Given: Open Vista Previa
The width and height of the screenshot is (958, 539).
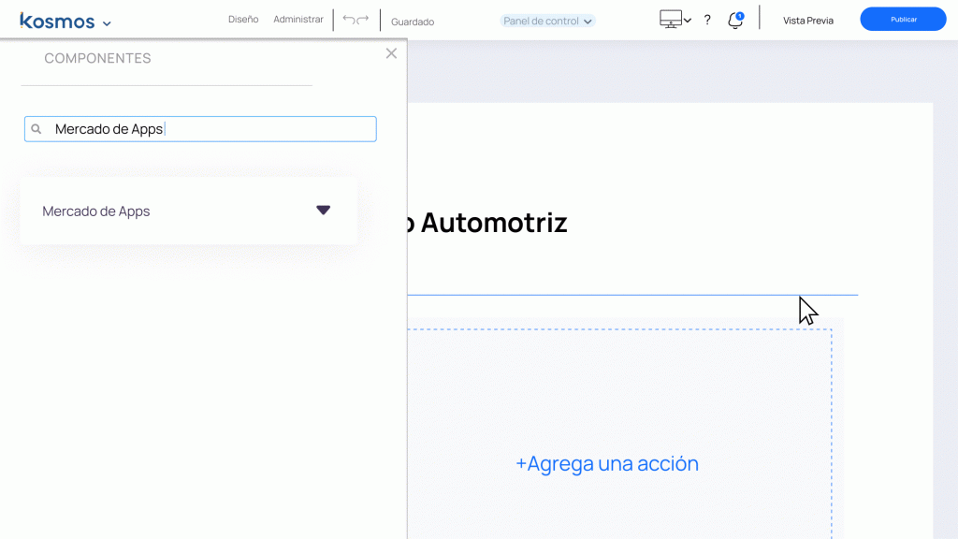Looking at the screenshot, I should coord(807,21).
